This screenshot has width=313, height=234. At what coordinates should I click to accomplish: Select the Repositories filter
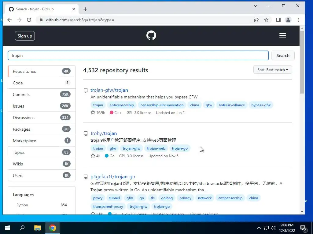tap(42, 71)
